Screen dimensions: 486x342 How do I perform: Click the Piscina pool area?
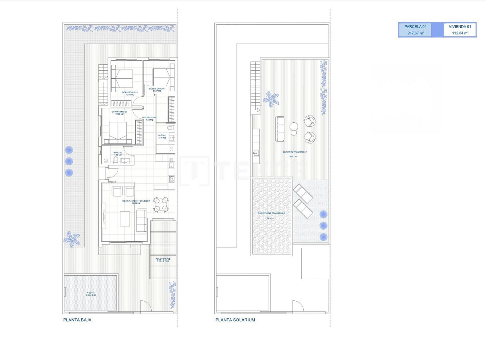[91, 293]
